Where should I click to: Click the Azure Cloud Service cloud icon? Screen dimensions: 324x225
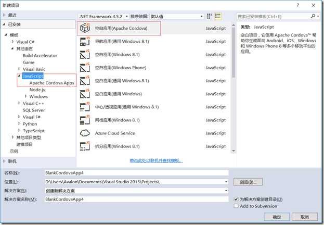coord(85,133)
